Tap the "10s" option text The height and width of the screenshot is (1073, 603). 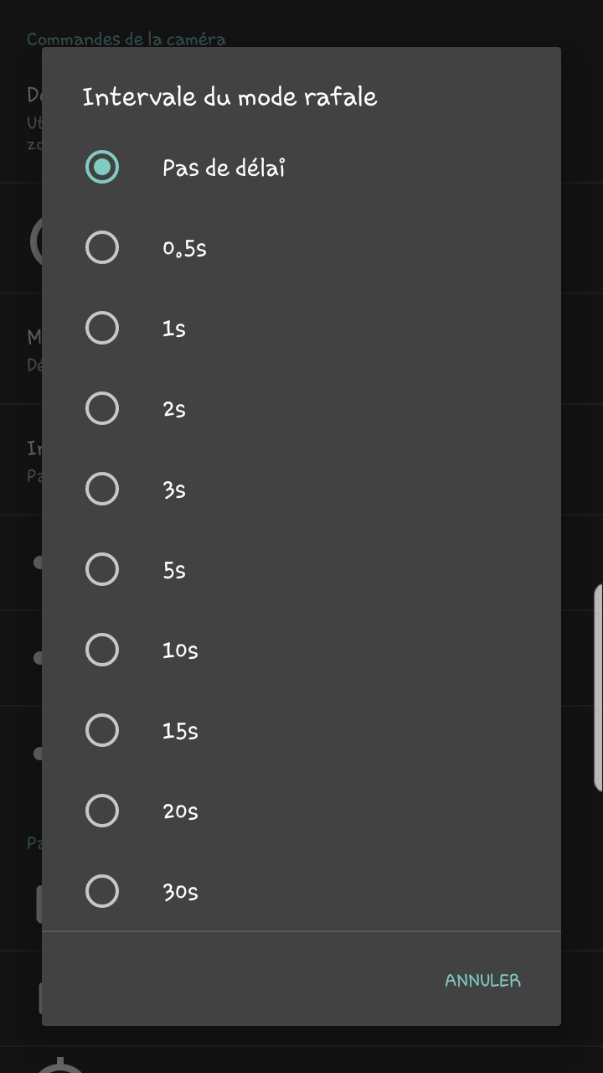180,651
